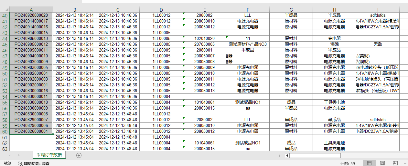Switch to Page Layout view icon
Viewport: 408px width, 166px height.
382,163
